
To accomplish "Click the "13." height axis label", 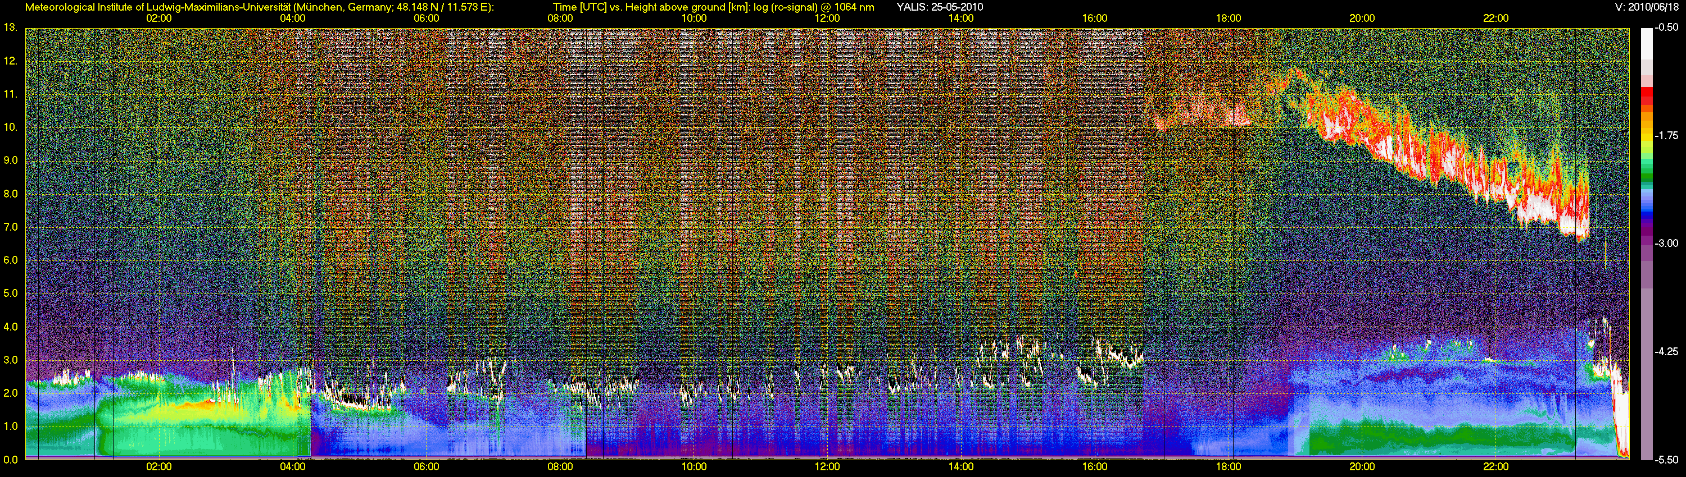I will (11, 28).
